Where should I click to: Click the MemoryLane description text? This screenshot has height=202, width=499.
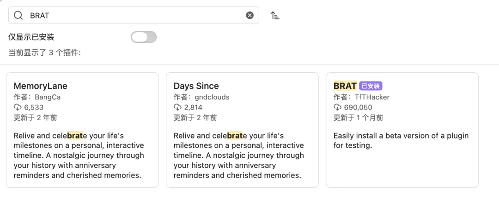[79, 156]
